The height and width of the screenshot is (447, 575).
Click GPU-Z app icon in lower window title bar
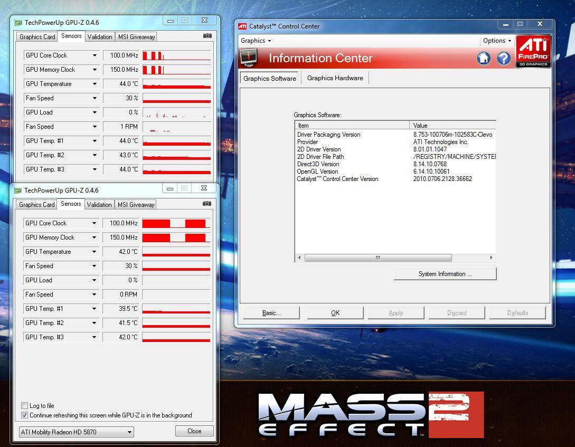pos(17,191)
